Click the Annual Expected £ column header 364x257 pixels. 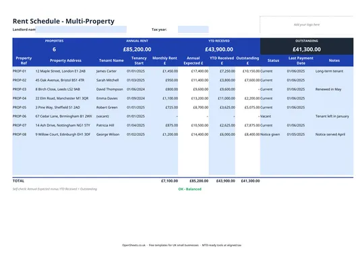coord(193,61)
